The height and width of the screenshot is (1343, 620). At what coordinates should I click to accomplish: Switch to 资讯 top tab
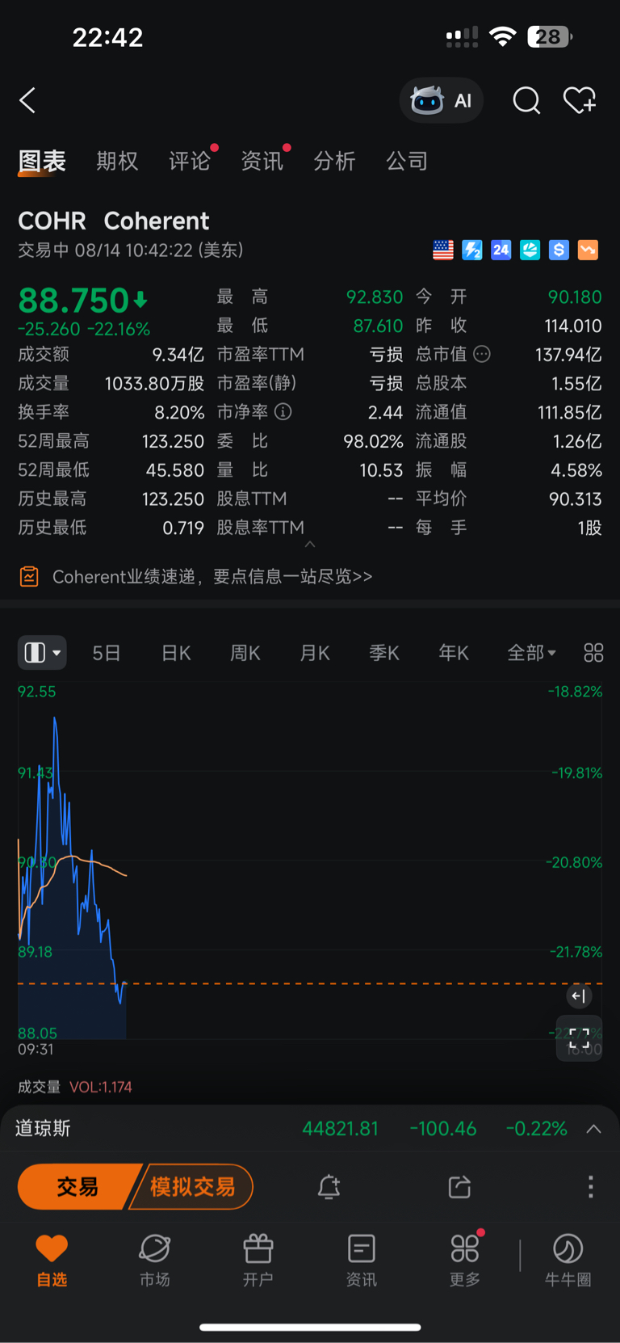coord(262,162)
